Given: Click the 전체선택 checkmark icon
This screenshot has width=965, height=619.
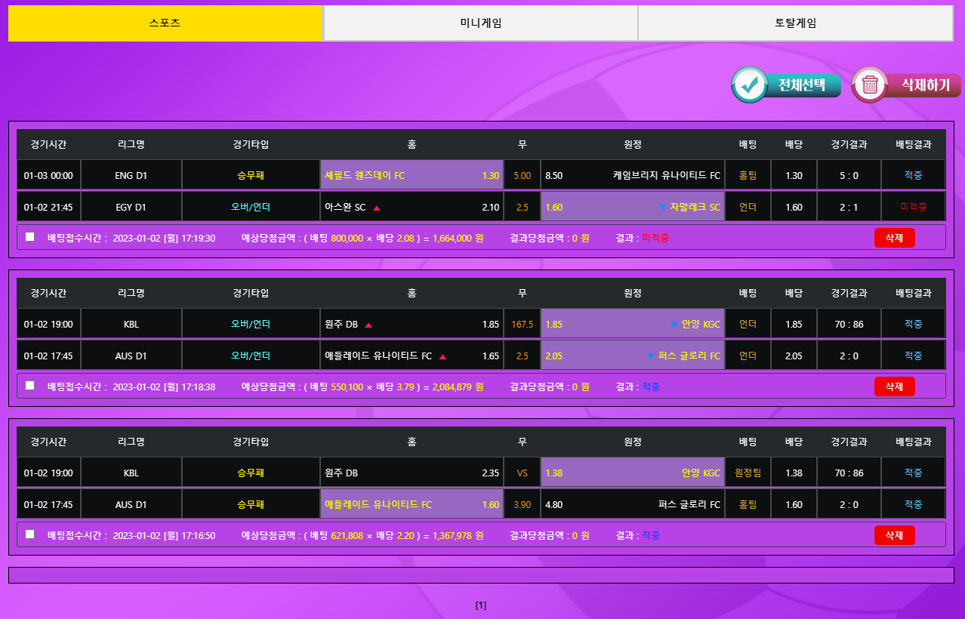Looking at the screenshot, I should 750,85.
